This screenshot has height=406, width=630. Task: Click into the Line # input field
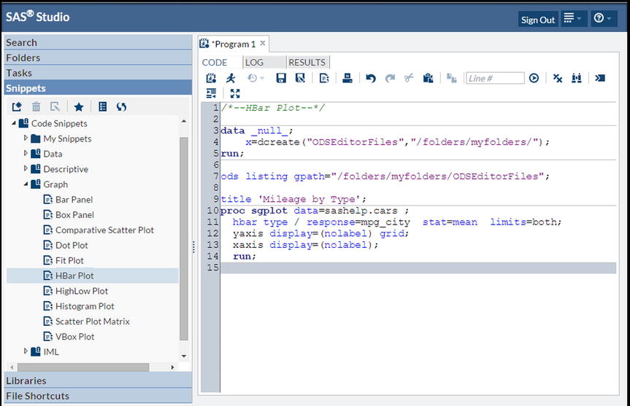tap(495, 78)
